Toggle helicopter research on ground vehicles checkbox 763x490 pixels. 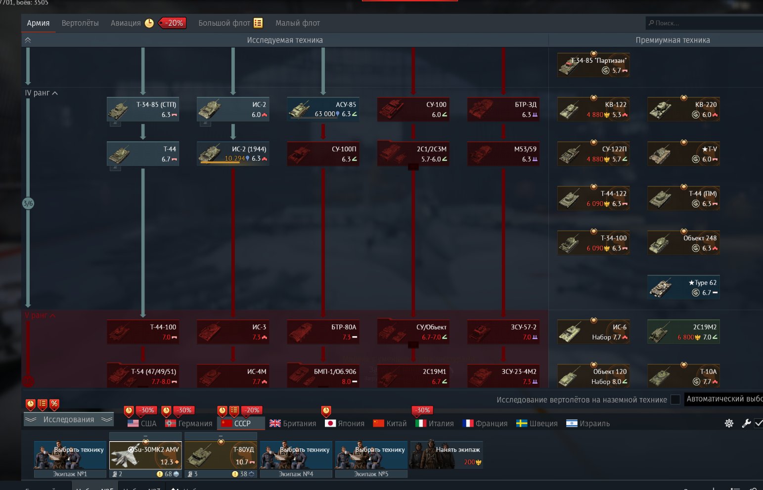(x=675, y=400)
